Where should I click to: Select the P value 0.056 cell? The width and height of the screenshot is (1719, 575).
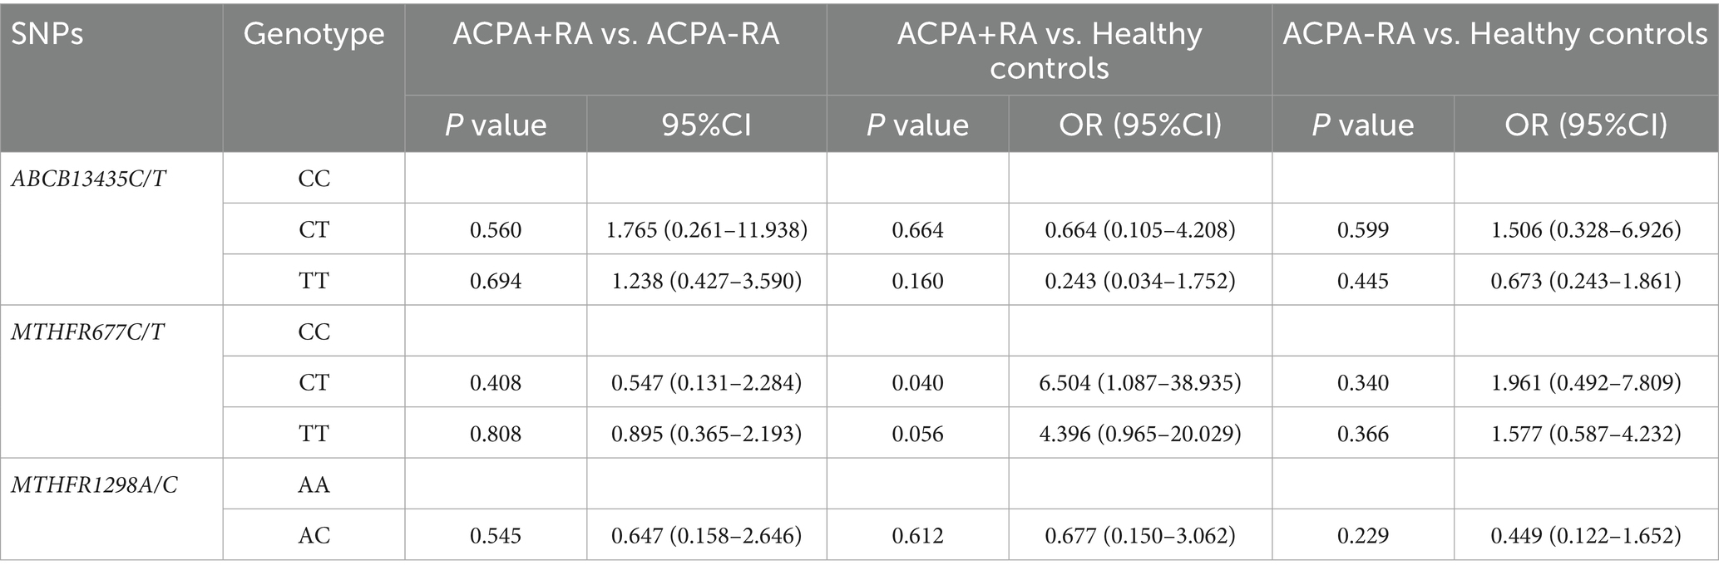tap(917, 434)
